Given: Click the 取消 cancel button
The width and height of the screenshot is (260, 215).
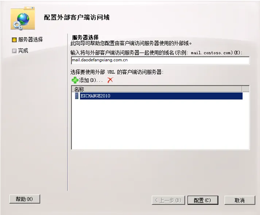Looking at the screenshot, I should [x=240, y=200].
